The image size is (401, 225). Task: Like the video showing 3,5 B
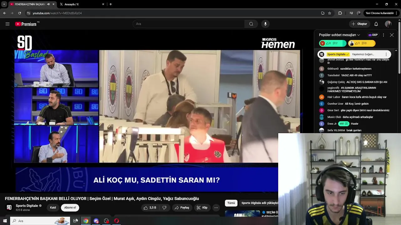[x=150, y=207]
